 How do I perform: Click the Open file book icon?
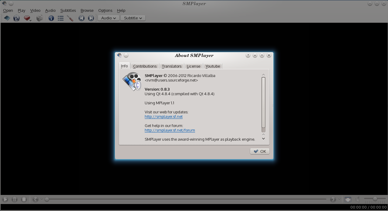click(7, 18)
